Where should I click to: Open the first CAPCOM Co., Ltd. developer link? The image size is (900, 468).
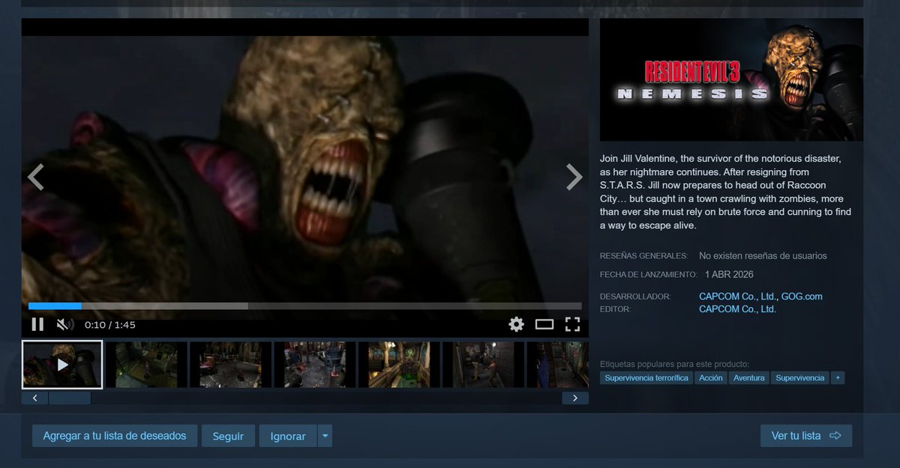tap(738, 297)
